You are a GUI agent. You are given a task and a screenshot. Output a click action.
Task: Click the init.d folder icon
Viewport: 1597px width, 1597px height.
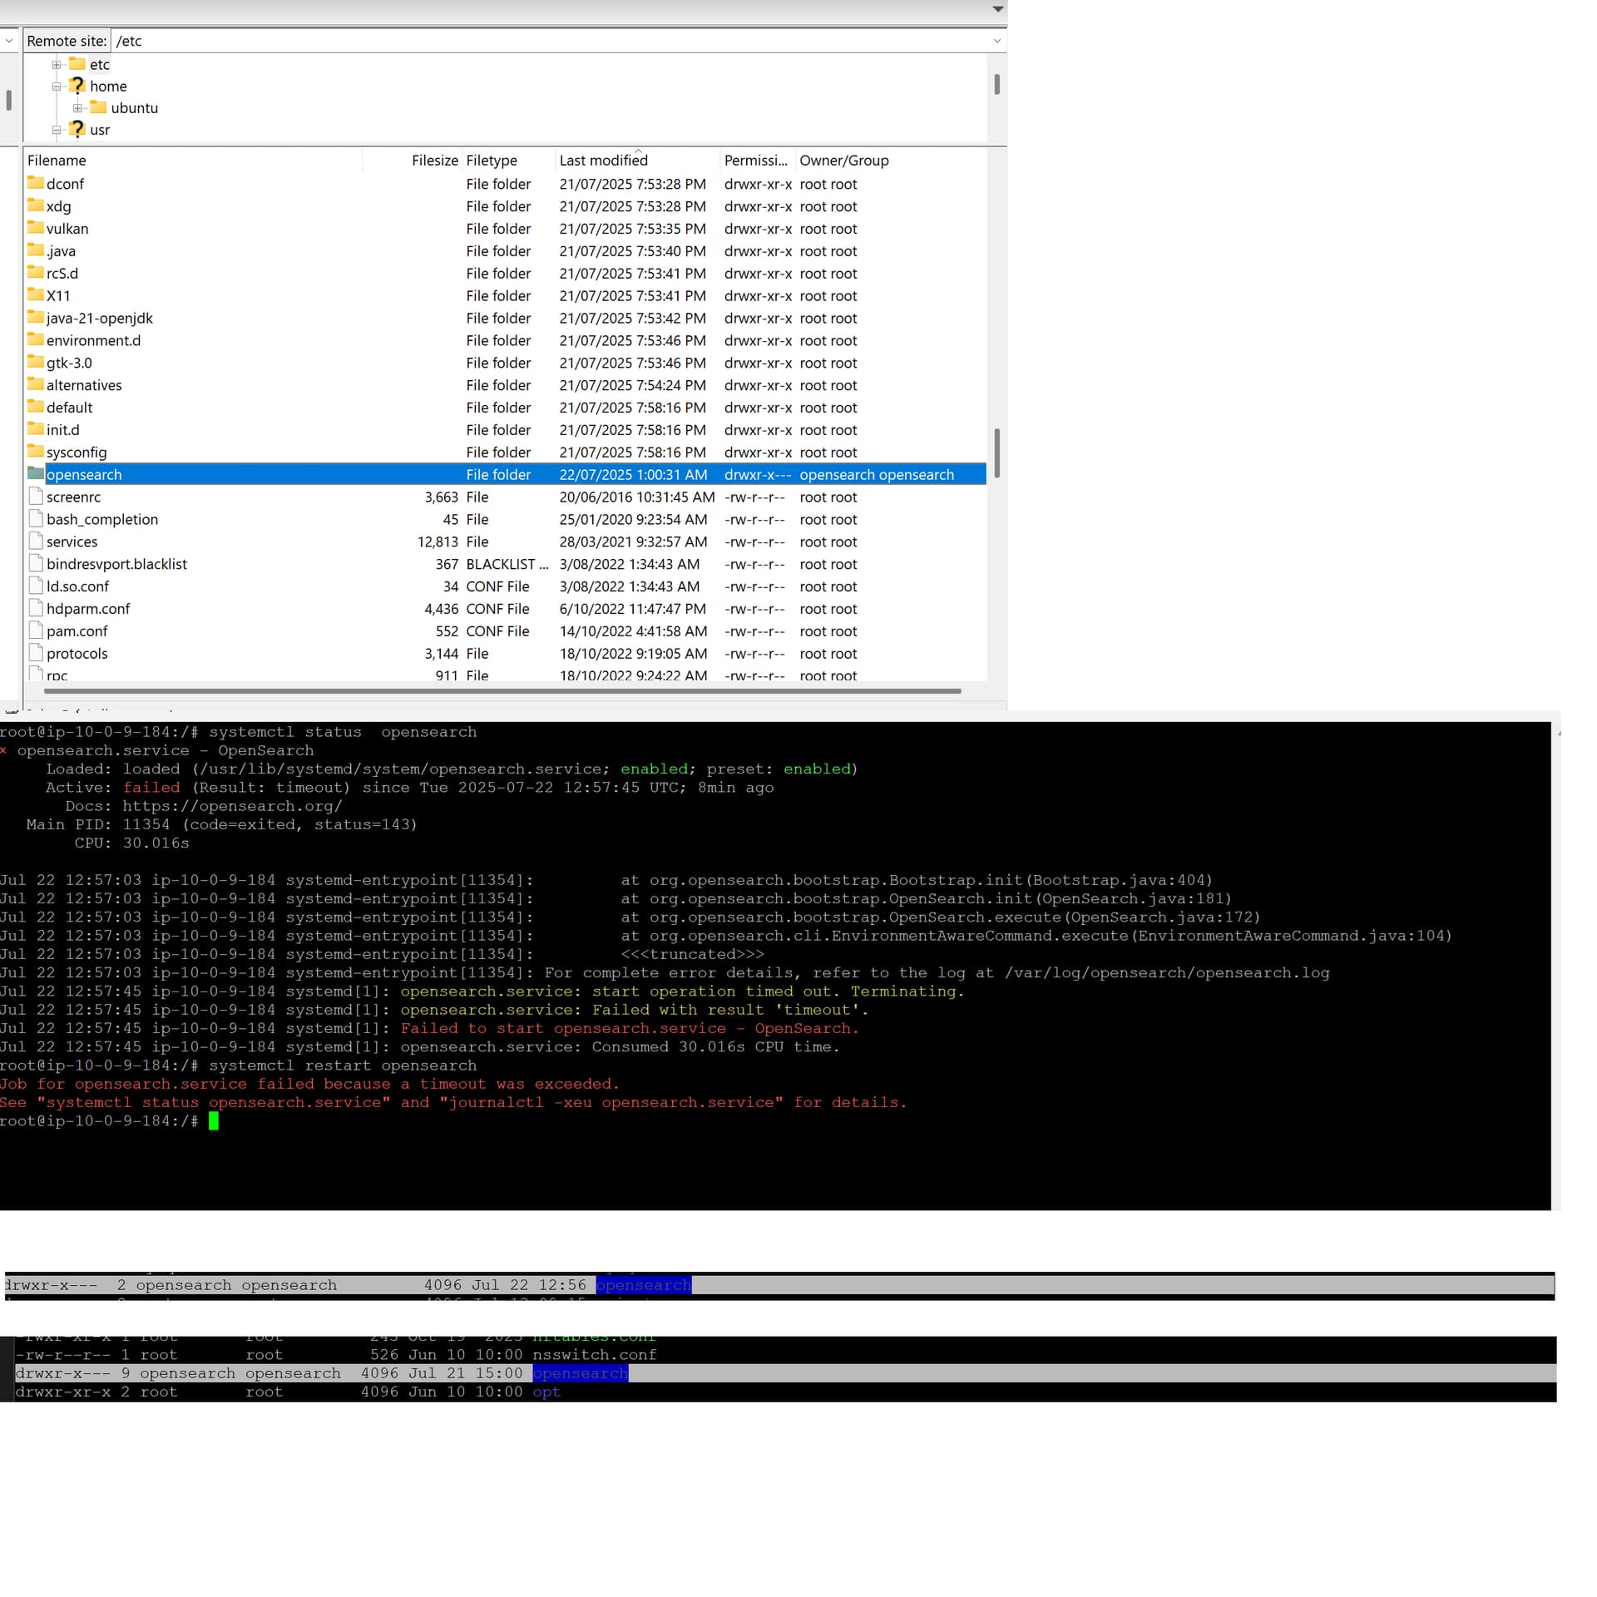click(35, 429)
